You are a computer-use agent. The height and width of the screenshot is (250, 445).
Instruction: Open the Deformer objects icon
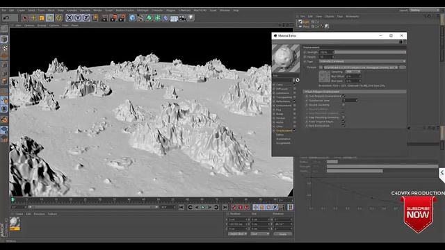pyautogui.click(x=165, y=18)
